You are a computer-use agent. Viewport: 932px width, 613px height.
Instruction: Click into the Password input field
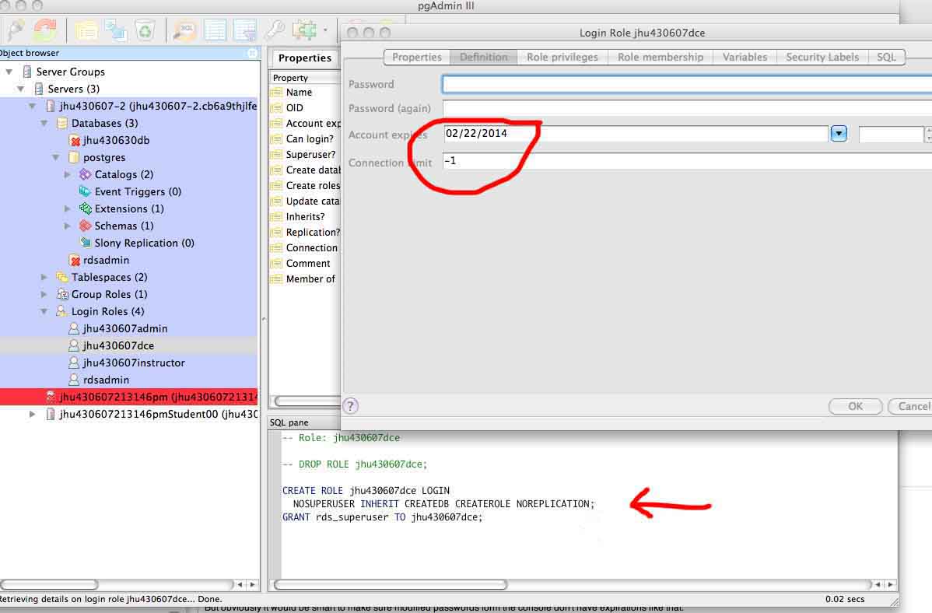point(685,84)
